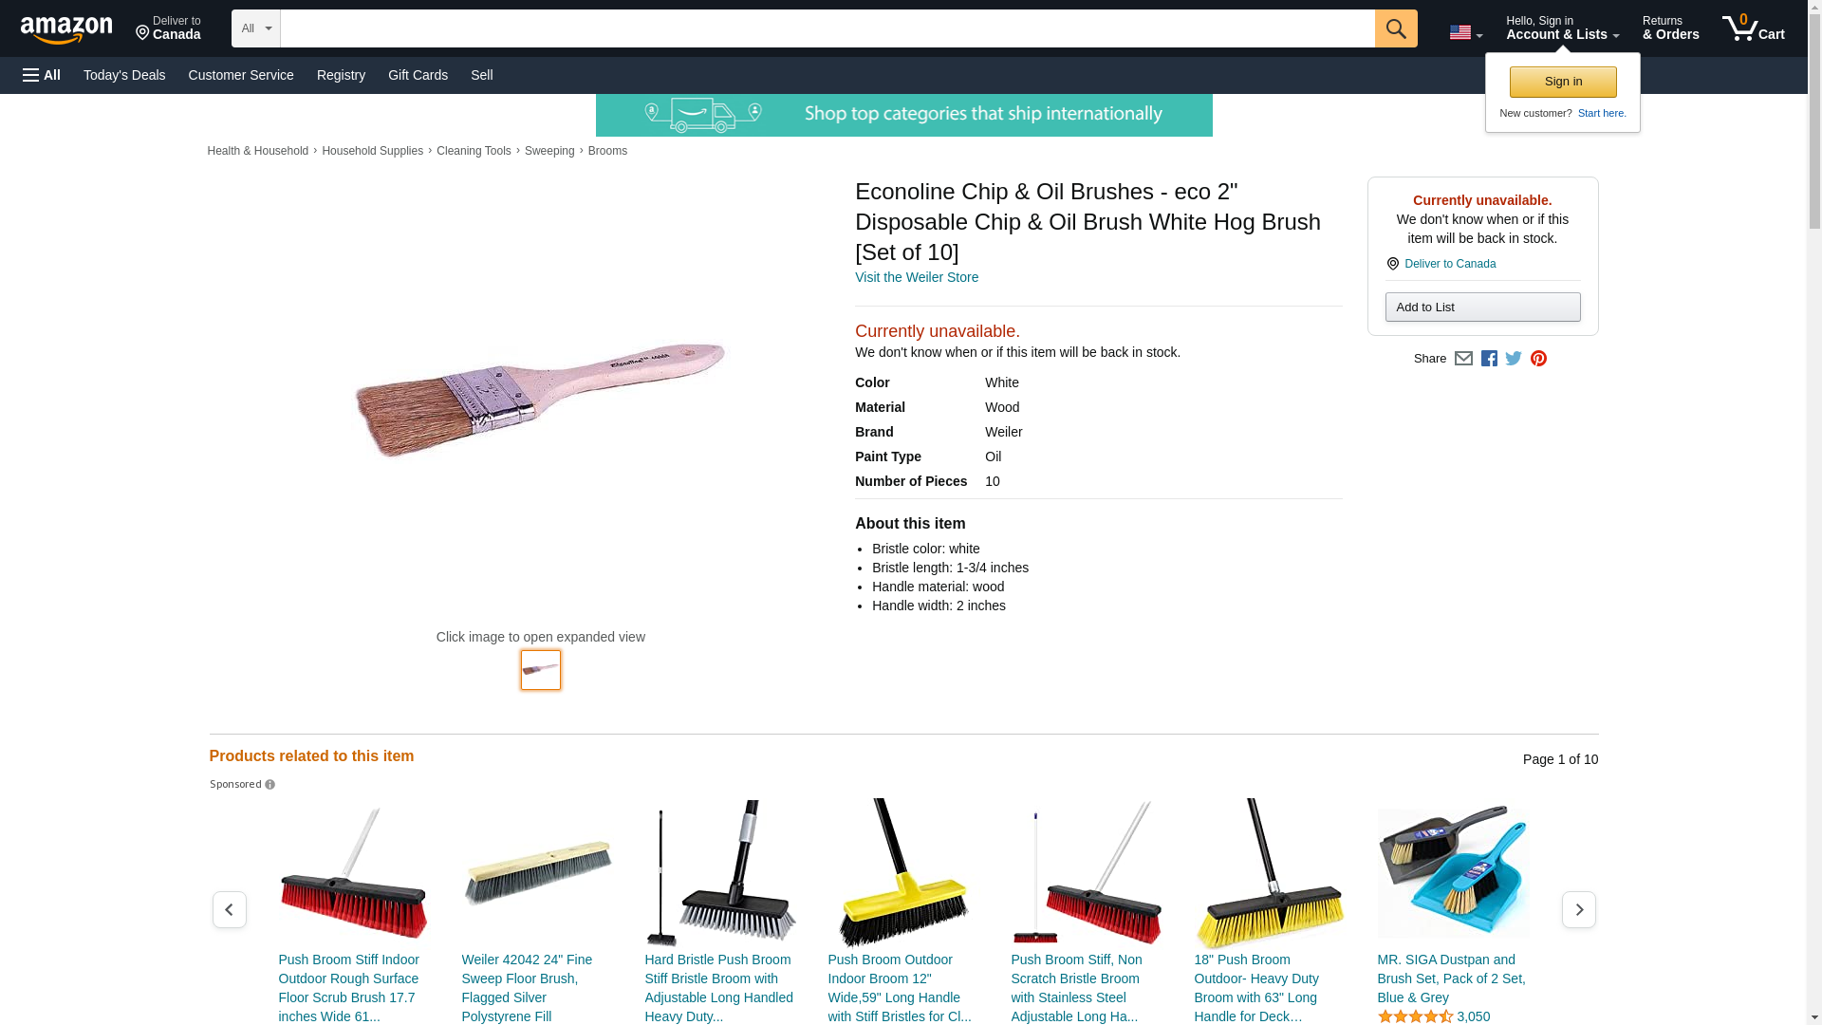Click the search magnifier button
Image resolution: width=1822 pixels, height=1025 pixels.
(x=1396, y=28)
